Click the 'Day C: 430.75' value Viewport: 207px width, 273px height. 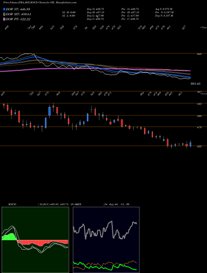click(x=95, y=19)
